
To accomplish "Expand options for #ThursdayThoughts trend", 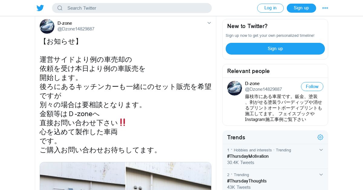I will tap(321, 175).
